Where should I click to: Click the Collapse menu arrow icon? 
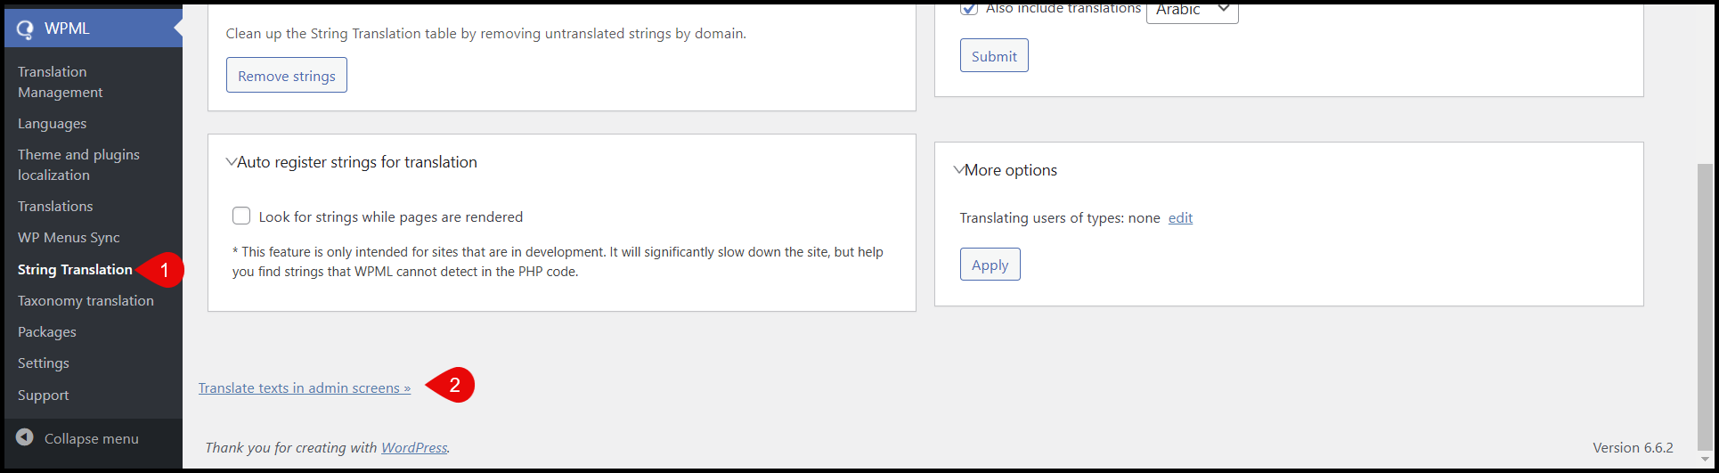point(25,437)
